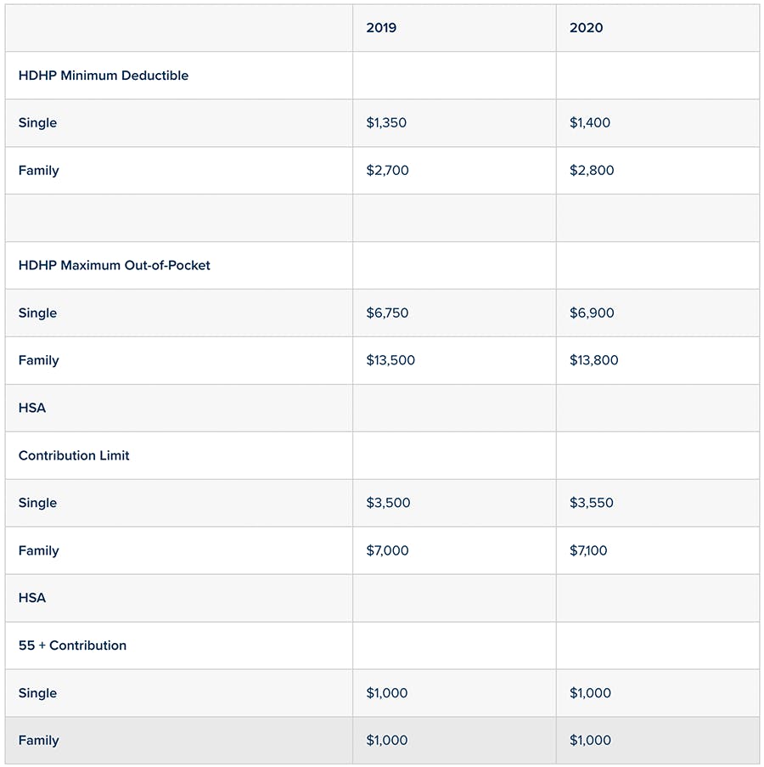Click the Contribution Limit row label

click(74, 455)
